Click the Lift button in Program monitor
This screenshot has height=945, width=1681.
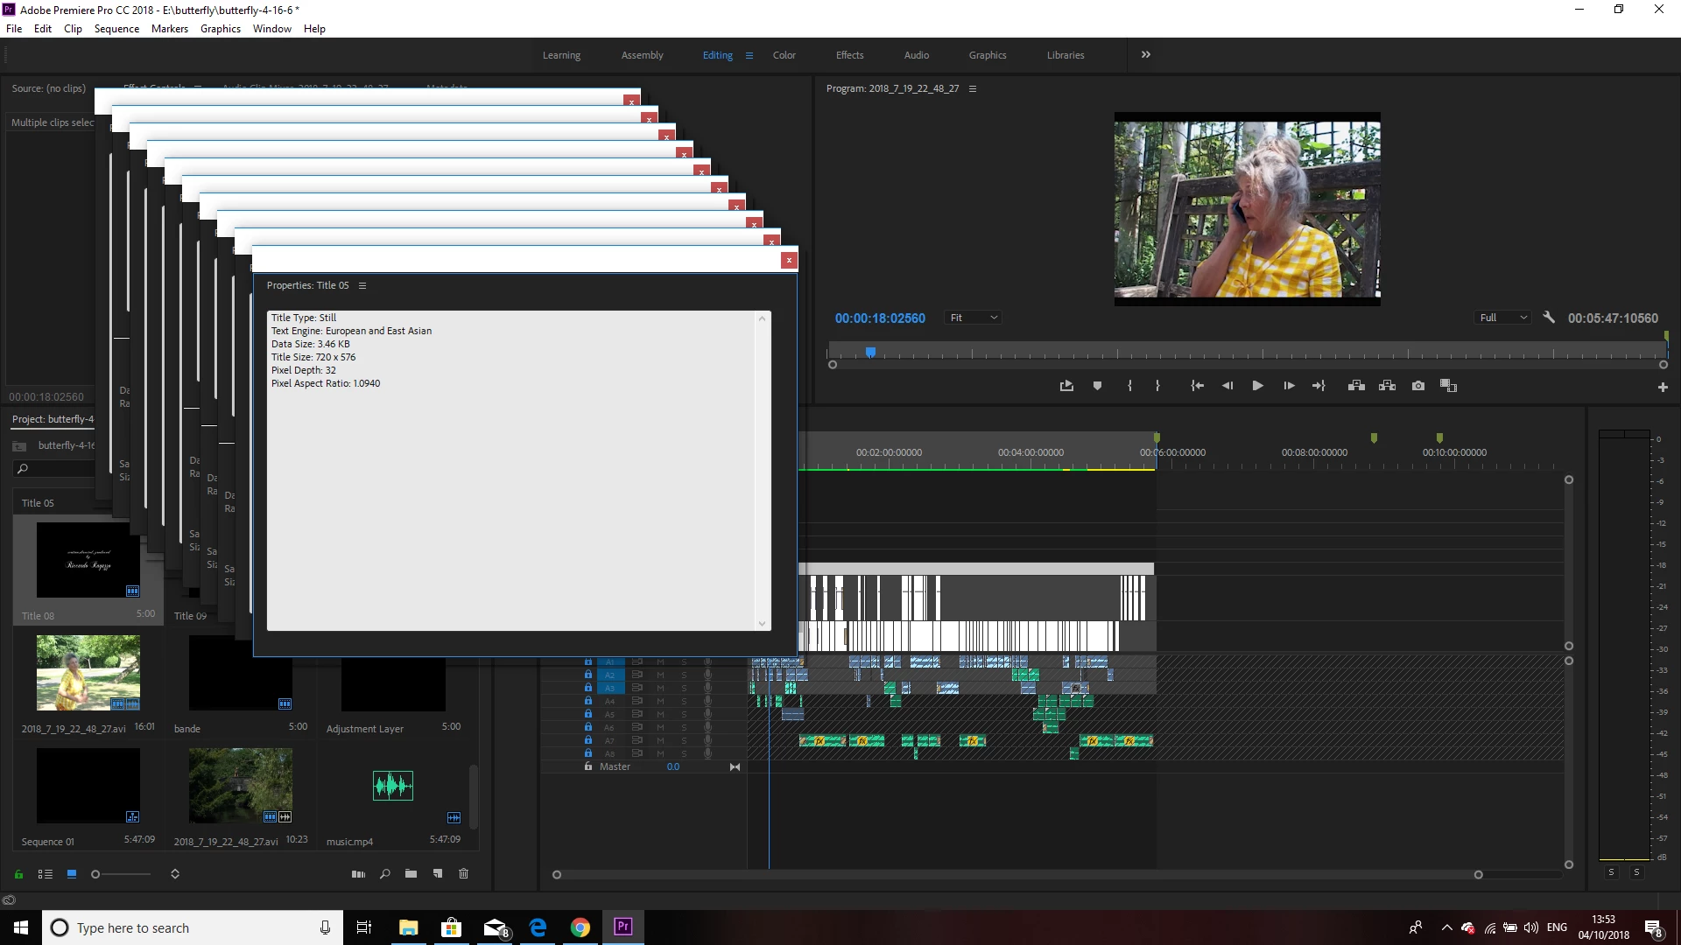pyautogui.click(x=1356, y=386)
